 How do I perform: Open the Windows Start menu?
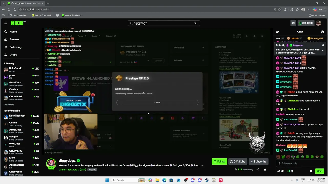107,180
